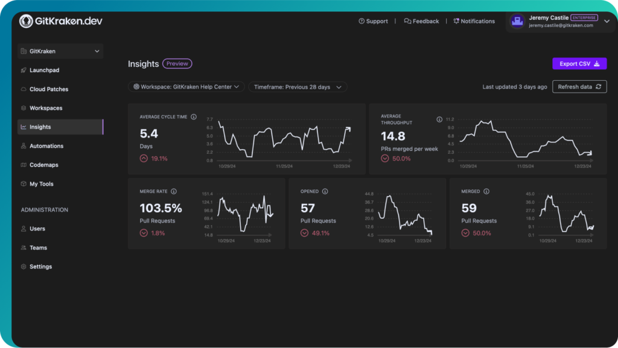Click the Codemaps map icon
Viewport: 618px width, 348px height.
[x=24, y=165]
